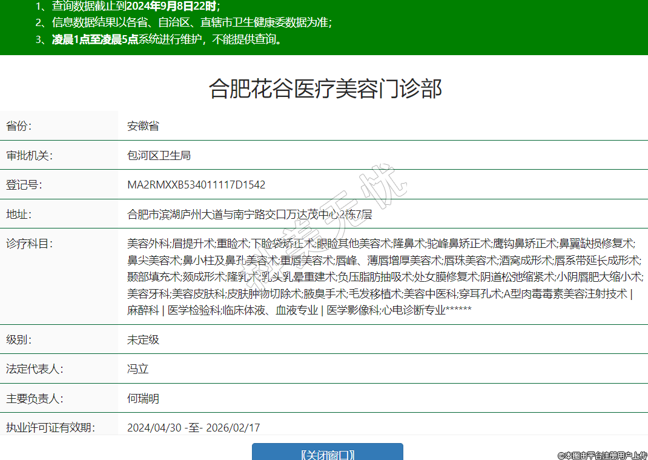Select the approving authority 包河区卫生局

click(x=159, y=155)
